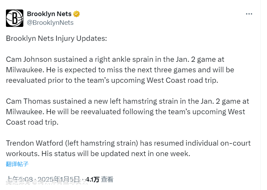Click the Brooklyn Nets logo avatar
The height and width of the screenshot is (190, 267).
[15, 18]
